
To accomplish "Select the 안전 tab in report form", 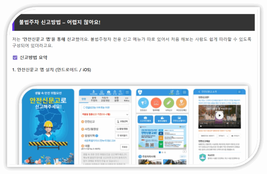I will point(84,99).
